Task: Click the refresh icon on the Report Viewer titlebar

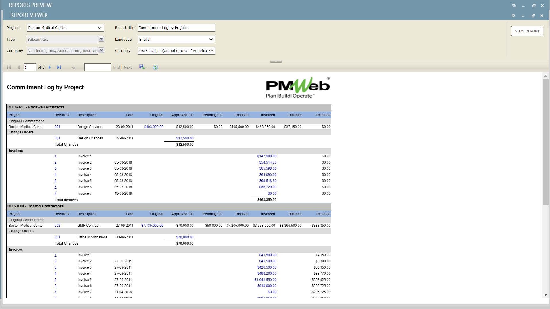Action: 513,15
